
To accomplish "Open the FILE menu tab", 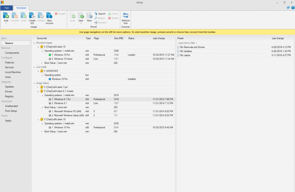I will (6, 8).
